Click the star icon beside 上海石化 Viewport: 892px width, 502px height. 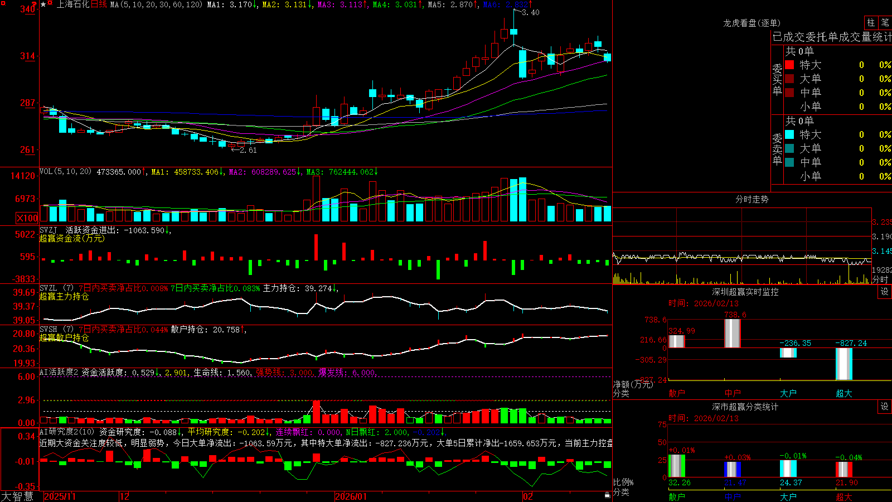[x=43, y=4]
